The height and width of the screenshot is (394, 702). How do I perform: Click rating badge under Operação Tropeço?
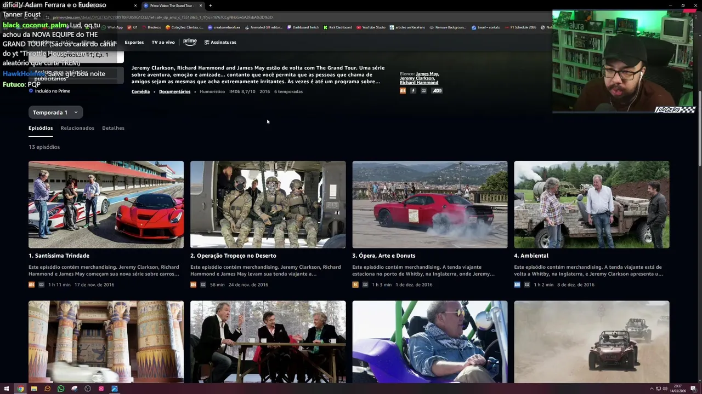tap(193, 285)
